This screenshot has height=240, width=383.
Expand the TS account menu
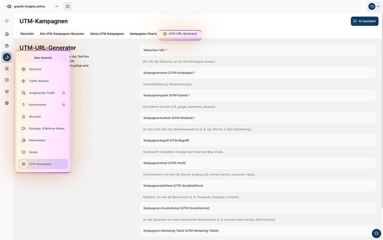pyautogui.click(x=373, y=6)
